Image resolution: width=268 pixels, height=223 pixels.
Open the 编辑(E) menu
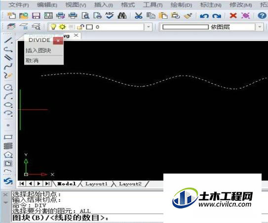(47, 5)
